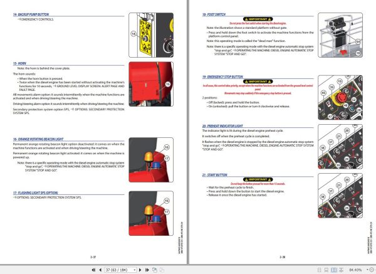Click the zoom out minus button
Image resolution: width=376 pixels, height=274 pixels.
coord(372,270)
